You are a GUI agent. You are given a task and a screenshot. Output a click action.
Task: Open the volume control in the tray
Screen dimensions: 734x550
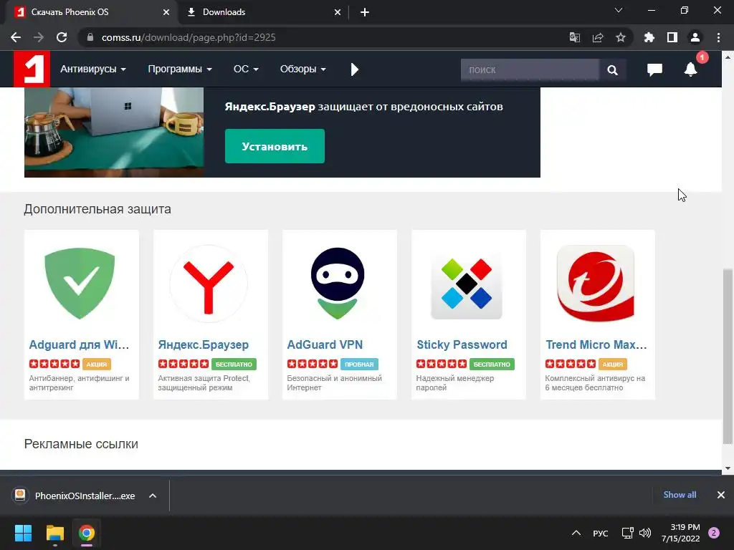point(645,533)
